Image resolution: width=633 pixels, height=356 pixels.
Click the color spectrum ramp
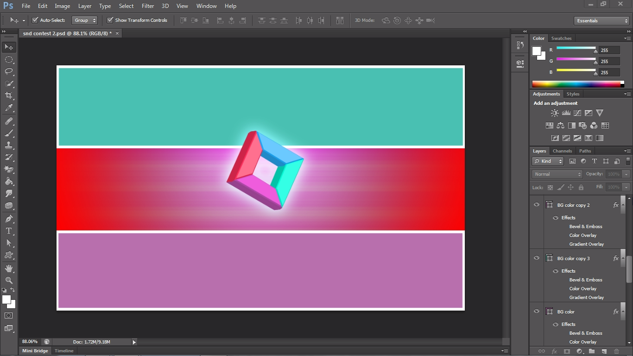point(576,84)
